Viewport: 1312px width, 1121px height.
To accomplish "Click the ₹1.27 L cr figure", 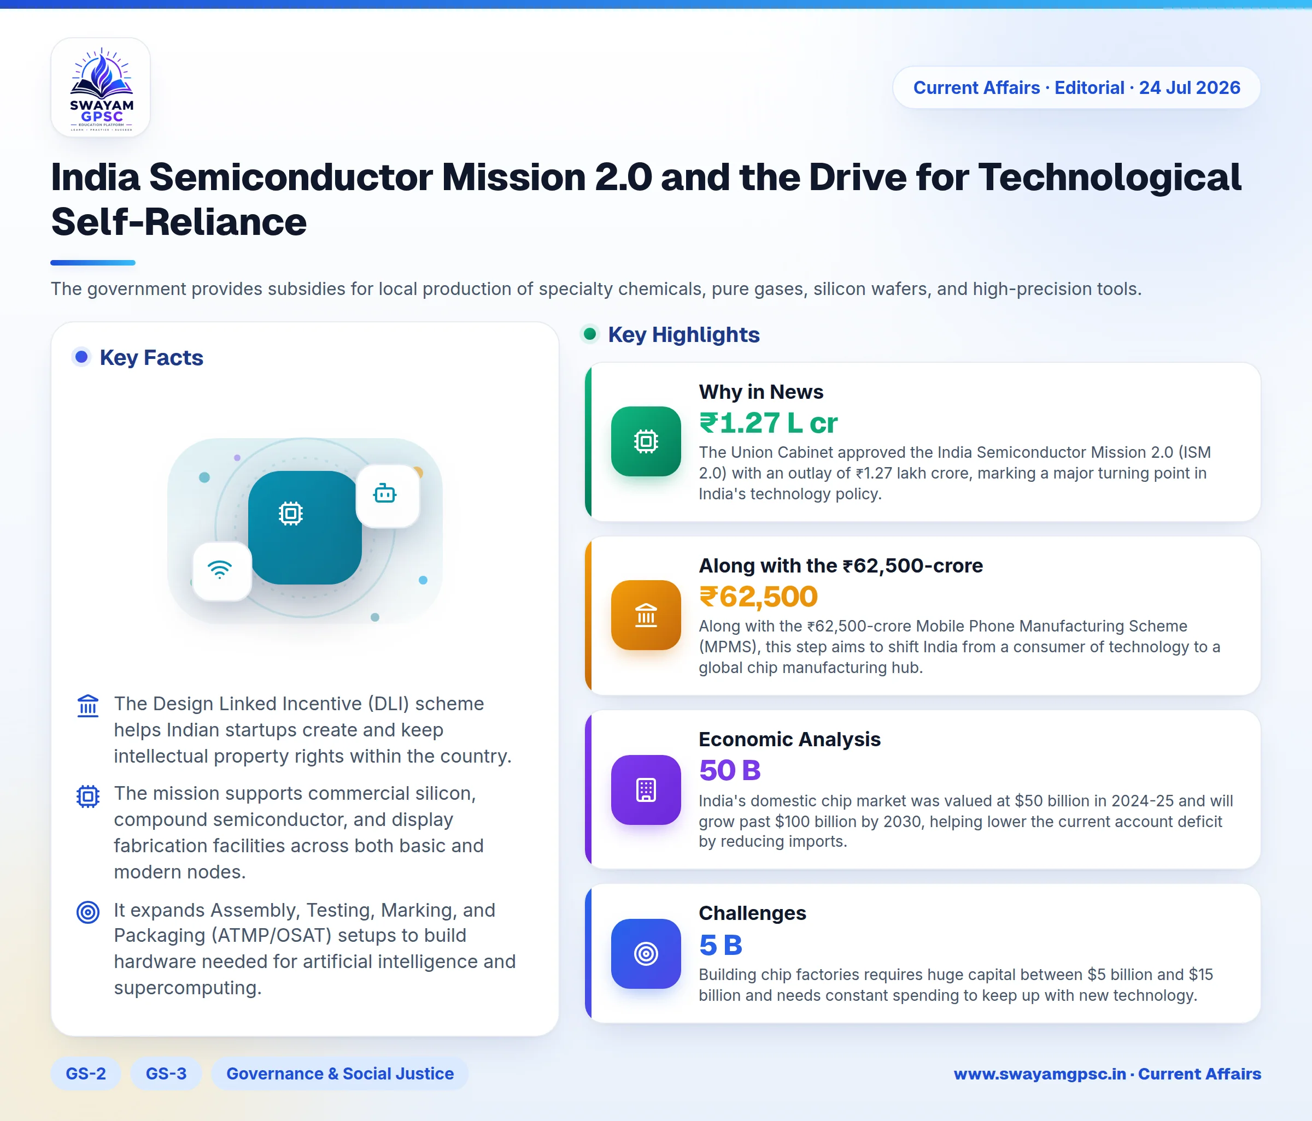I will [x=768, y=423].
